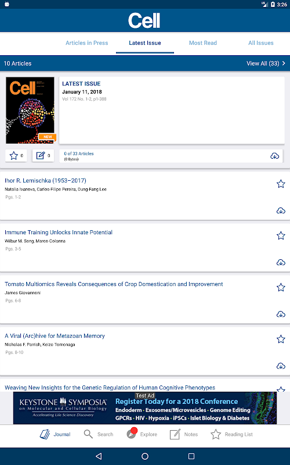This screenshot has height=465, width=290.
Task: Star the Ihor R. Lemischka article
Action: pyautogui.click(x=281, y=184)
